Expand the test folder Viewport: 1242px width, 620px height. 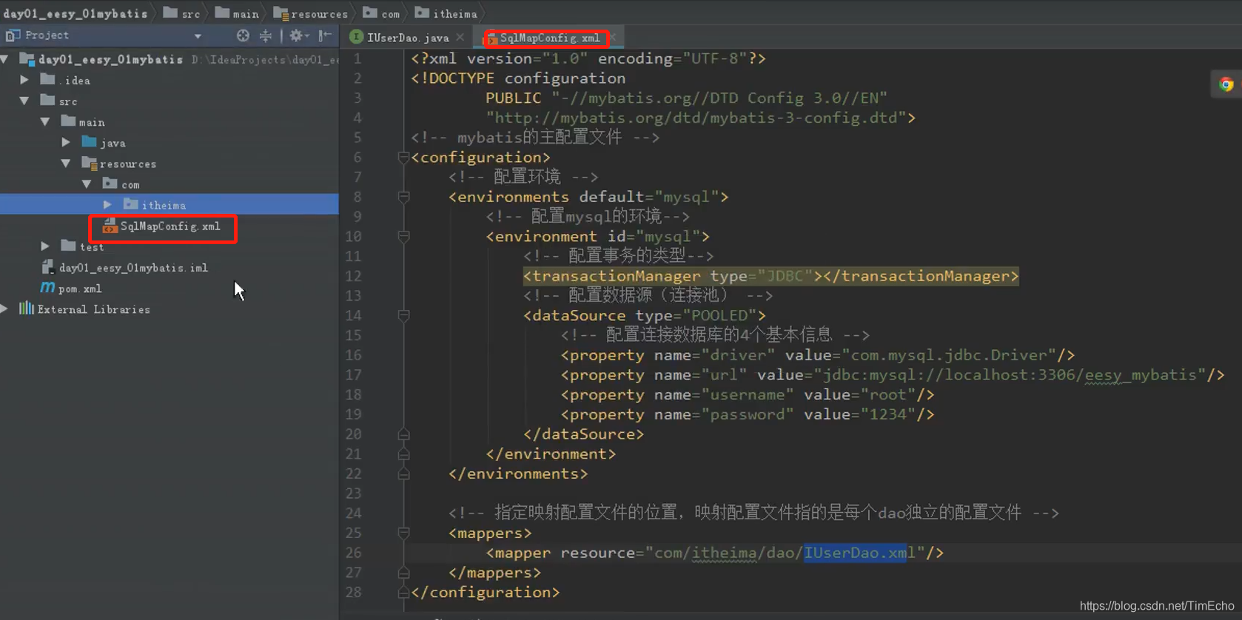point(46,246)
